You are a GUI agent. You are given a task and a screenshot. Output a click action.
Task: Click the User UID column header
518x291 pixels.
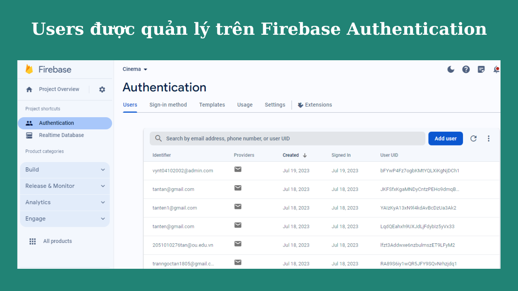pos(389,155)
